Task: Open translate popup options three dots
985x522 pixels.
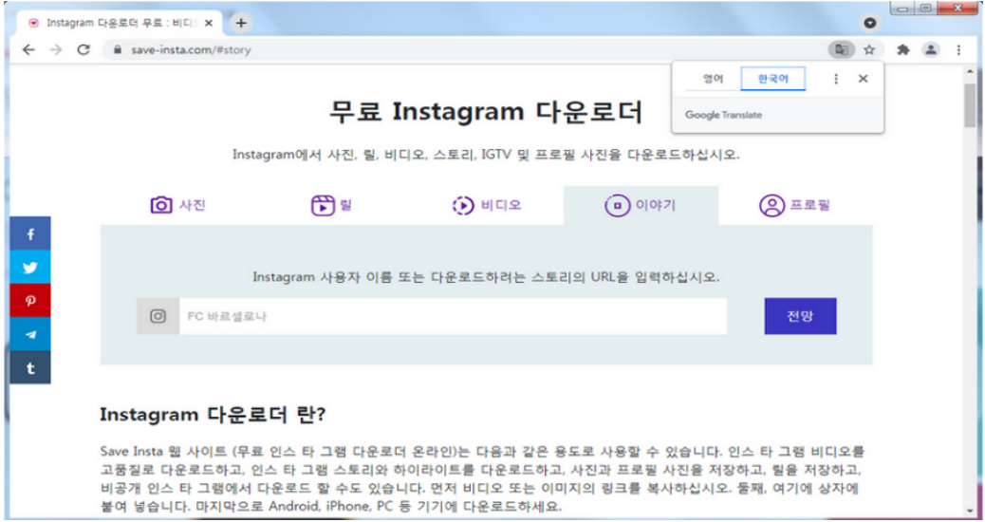Action: point(835,79)
